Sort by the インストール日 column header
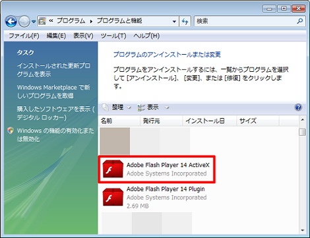Image resolution: width=310 pixels, height=238 pixels. pyautogui.click(x=210, y=121)
